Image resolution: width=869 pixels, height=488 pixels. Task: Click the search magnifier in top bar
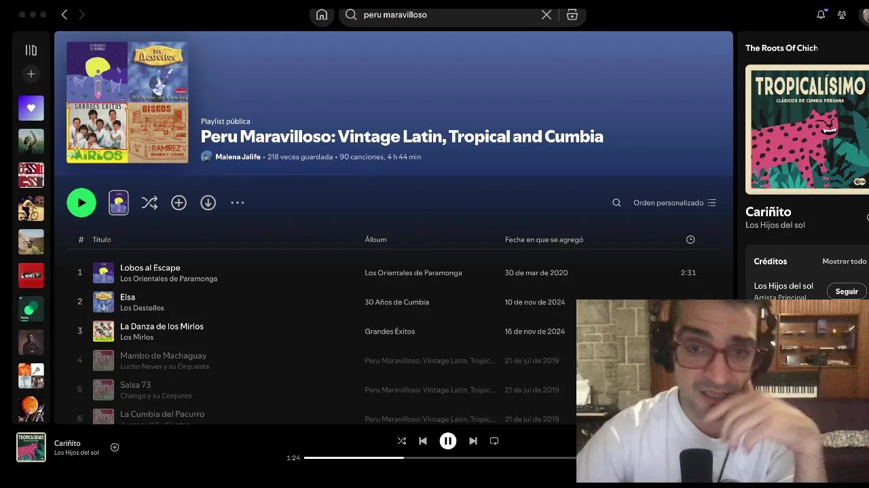[351, 14]
